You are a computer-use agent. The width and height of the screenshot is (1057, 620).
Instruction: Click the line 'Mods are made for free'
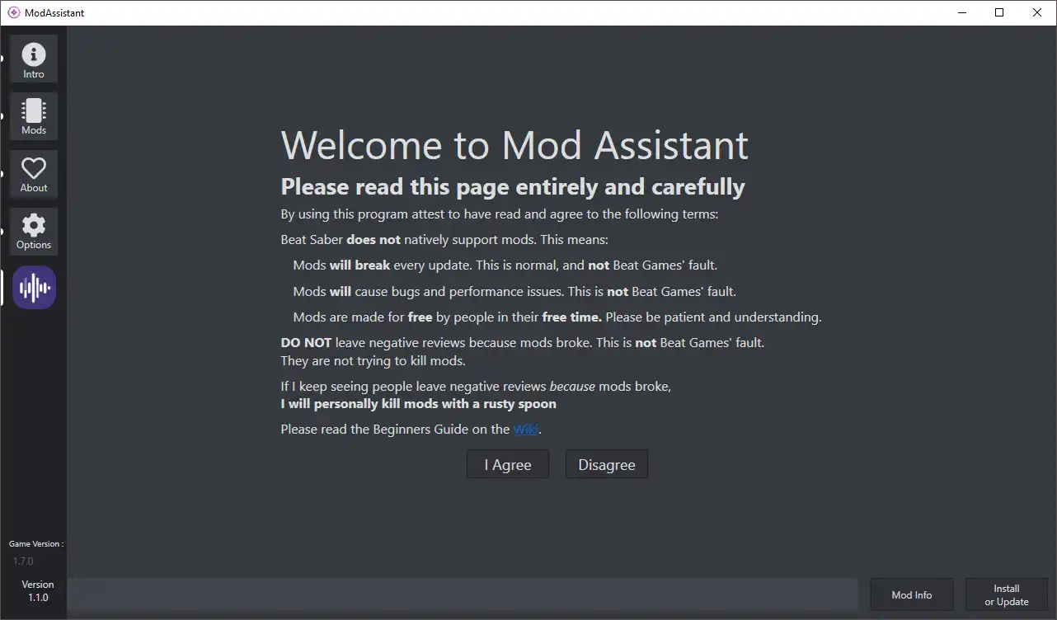pos(557,317)
